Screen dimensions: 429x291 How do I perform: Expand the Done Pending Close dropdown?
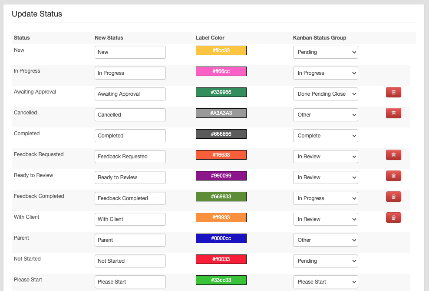click(326, 94)
